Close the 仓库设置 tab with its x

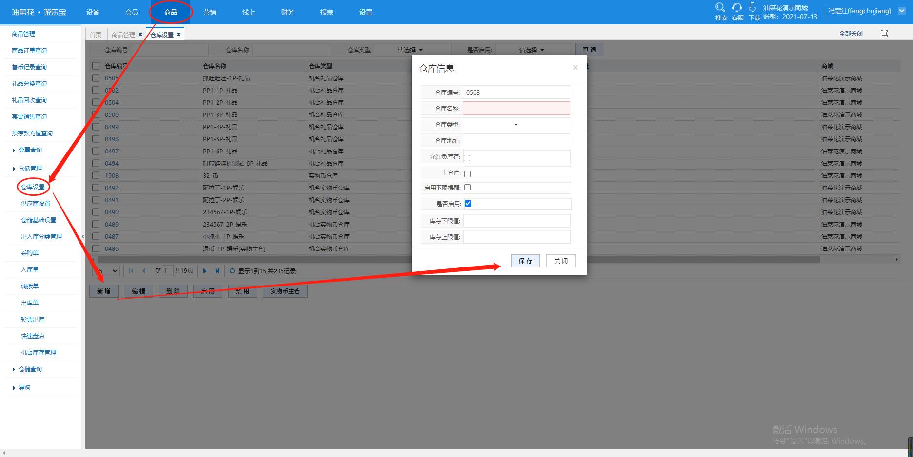coord(179,34)
